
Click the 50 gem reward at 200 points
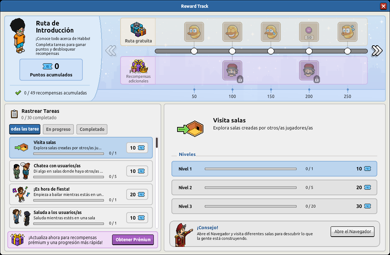point(309,32)
